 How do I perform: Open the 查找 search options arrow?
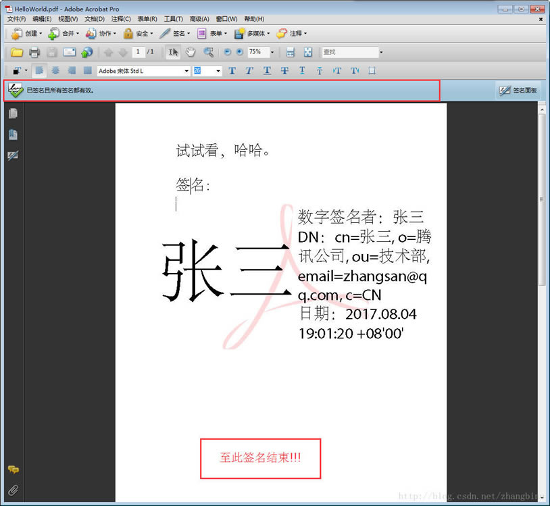(381, 52)
